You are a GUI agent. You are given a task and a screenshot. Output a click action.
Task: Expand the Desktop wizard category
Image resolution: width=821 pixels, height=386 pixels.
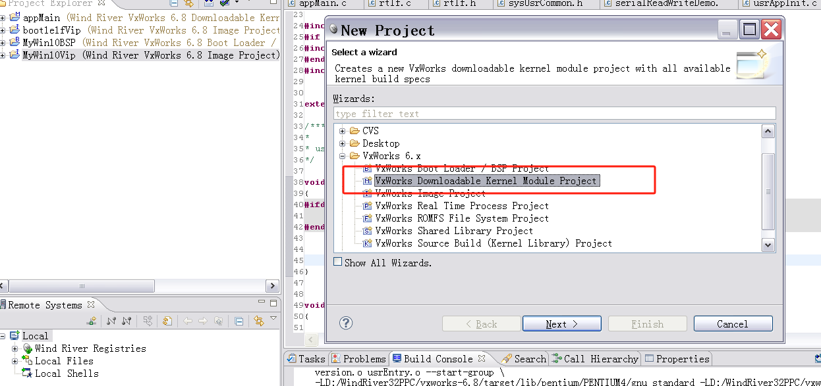point(343,143)
